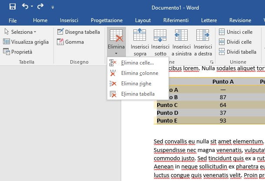Insert column with Inserisci a destra
Viewport: 265px width, 181px height.
pyautogui.click(x=203, y=41)
